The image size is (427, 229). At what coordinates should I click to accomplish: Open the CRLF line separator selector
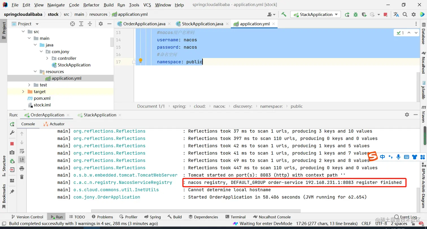click(366, 224)
